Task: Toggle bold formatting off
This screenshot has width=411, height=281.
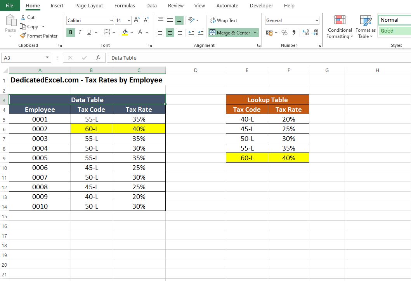Action: pos(70,33)
